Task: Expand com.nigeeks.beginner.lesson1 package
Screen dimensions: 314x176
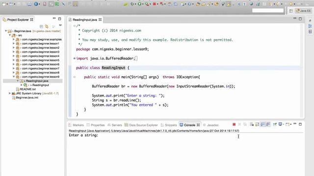Action: coord(14,44)
